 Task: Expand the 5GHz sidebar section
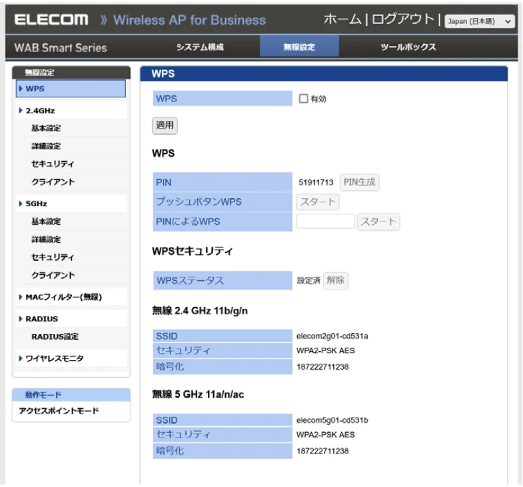(71, 203)
